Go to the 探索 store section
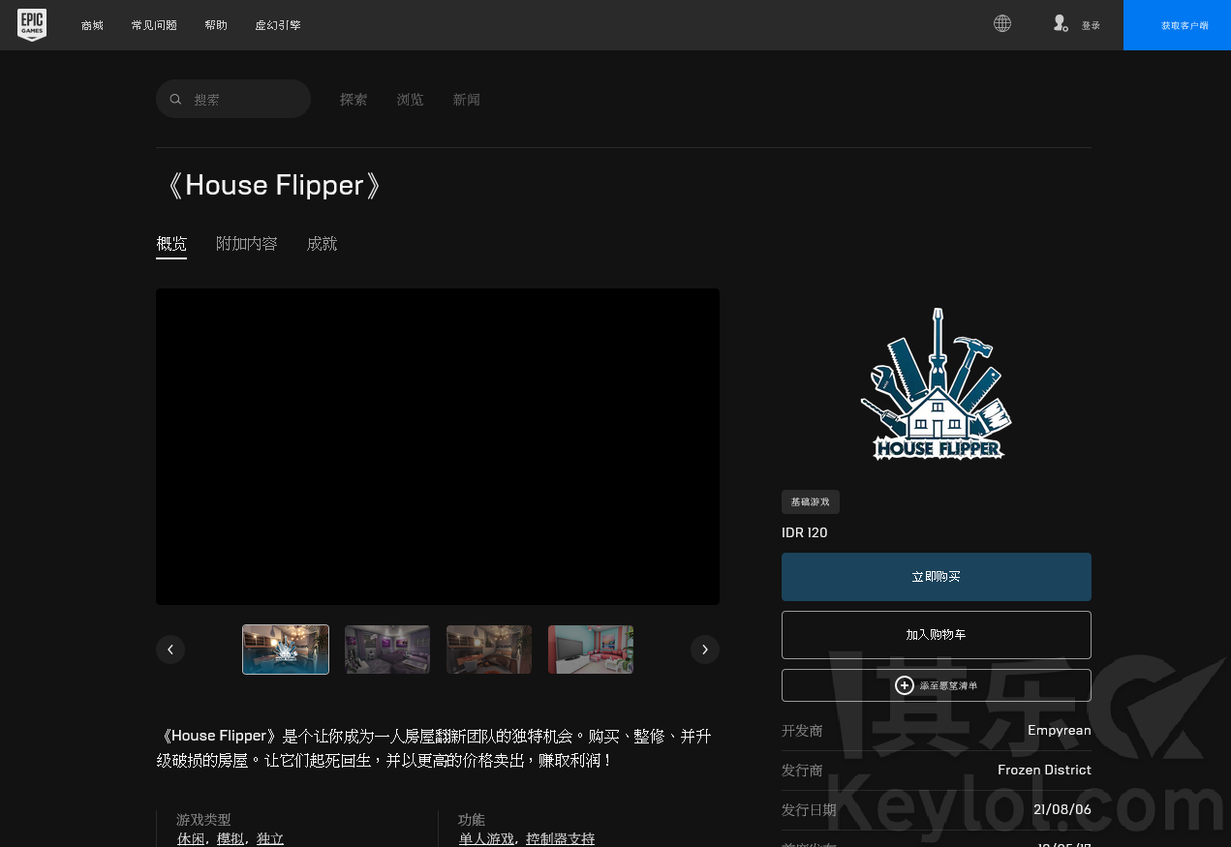This screenshot has width=1231, height=847. coord(354,100)
